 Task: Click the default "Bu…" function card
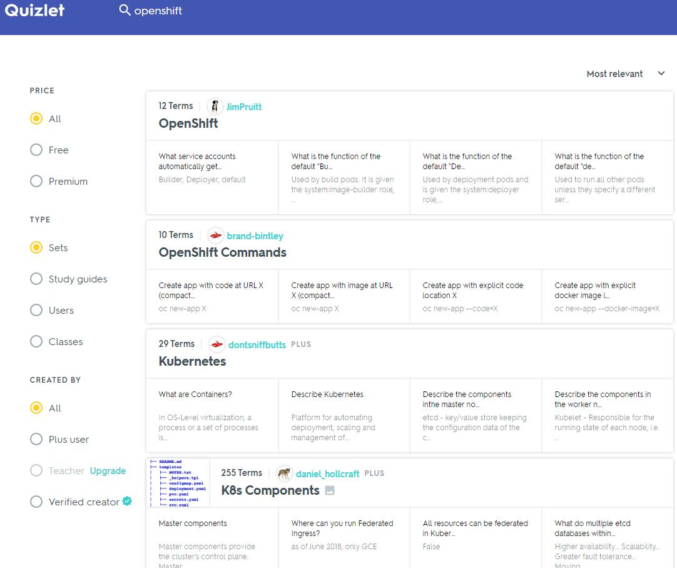(x=344, y=177)
